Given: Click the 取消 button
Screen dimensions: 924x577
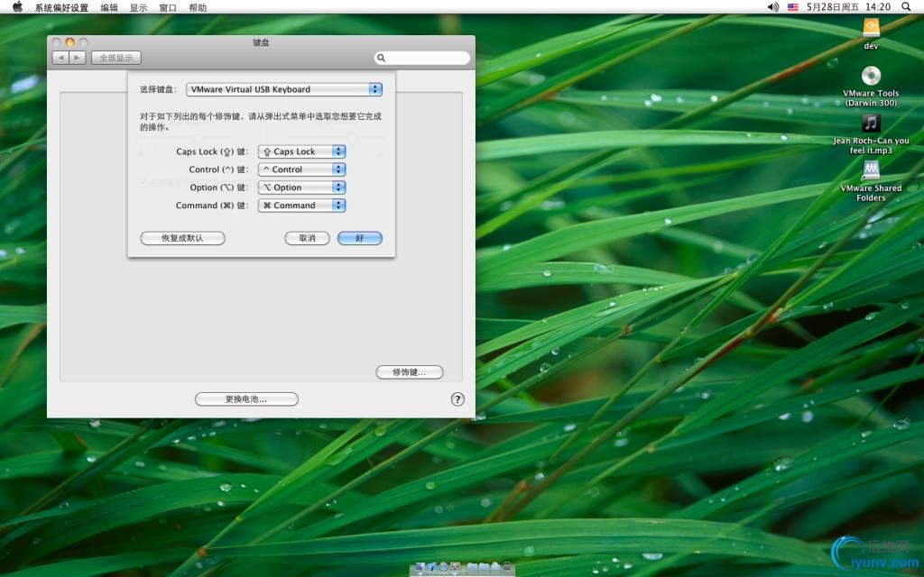Looking at the screenshot, I should (x=307, y=239).
